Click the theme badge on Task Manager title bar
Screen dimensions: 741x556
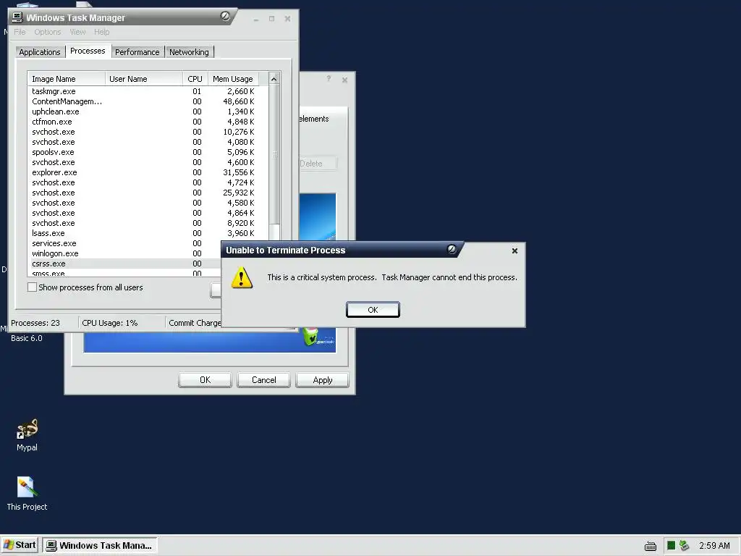click(x=225, y=17)
